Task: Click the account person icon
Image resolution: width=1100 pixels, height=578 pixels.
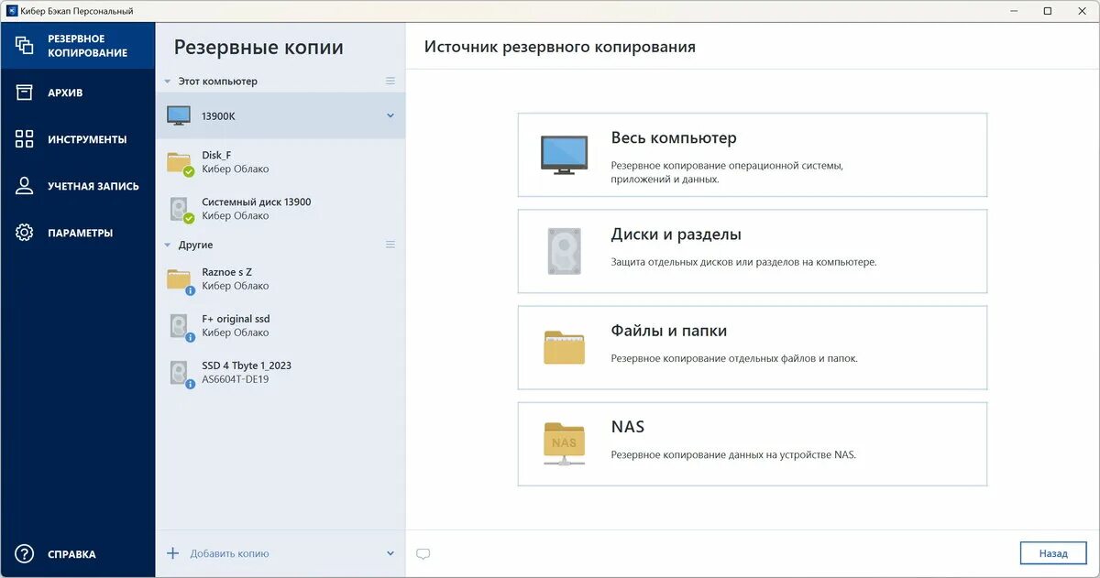Action: click(x=25, y=186)
